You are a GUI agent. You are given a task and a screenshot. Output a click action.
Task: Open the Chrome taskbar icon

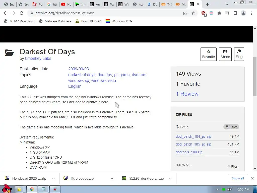(32, 189)
